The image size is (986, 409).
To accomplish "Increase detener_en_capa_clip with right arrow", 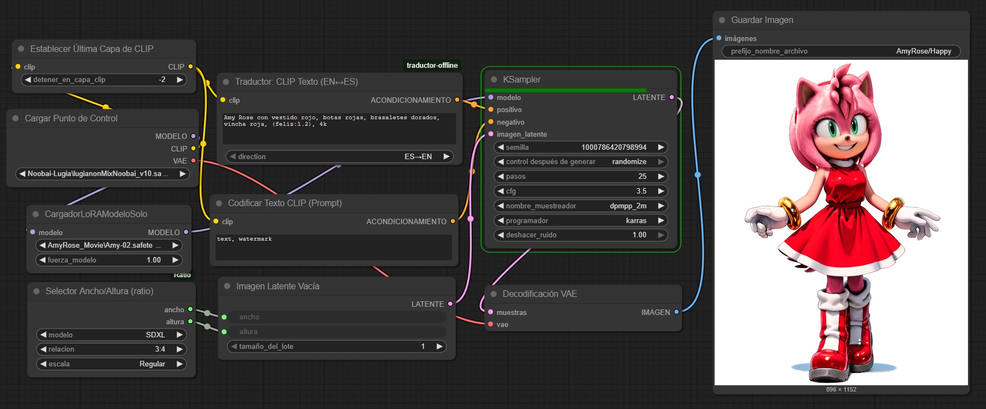I will tap(179, 79).
